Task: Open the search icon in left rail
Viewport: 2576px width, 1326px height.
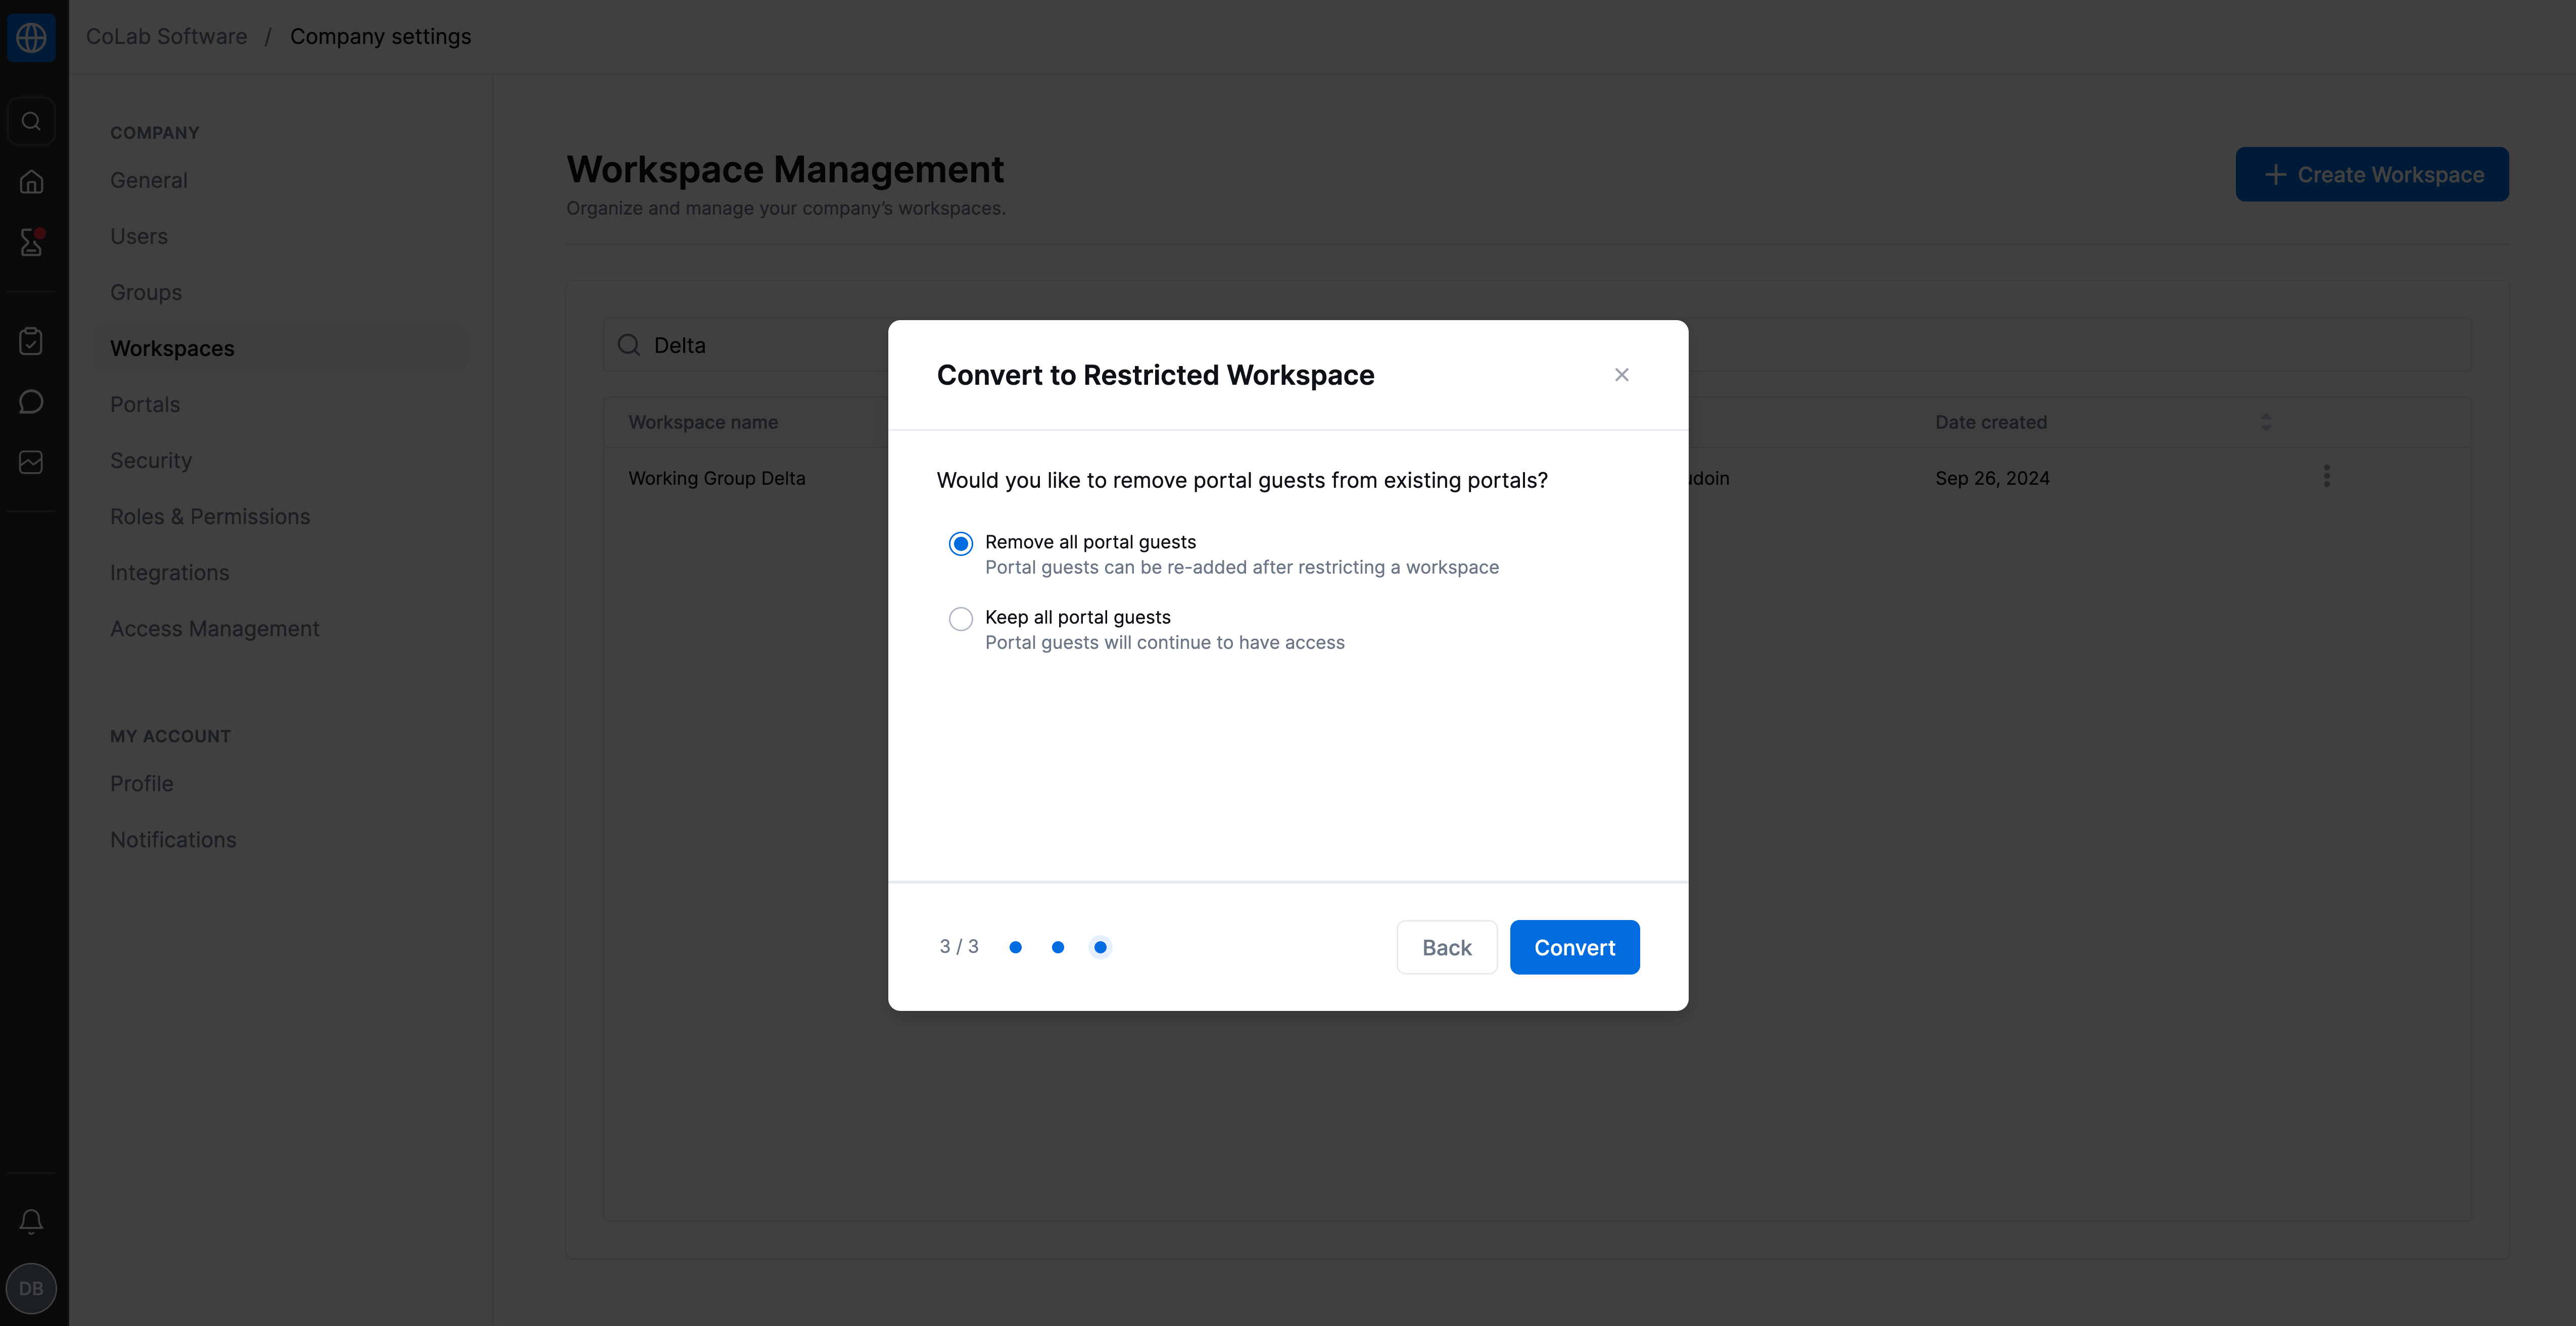Action: pyautogui.click(x=31, y=121)
